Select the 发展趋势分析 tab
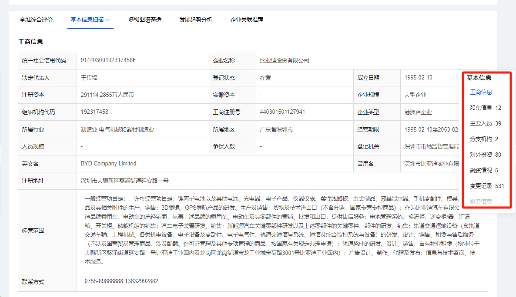This screenshot has height=297, width=516. 196,20
